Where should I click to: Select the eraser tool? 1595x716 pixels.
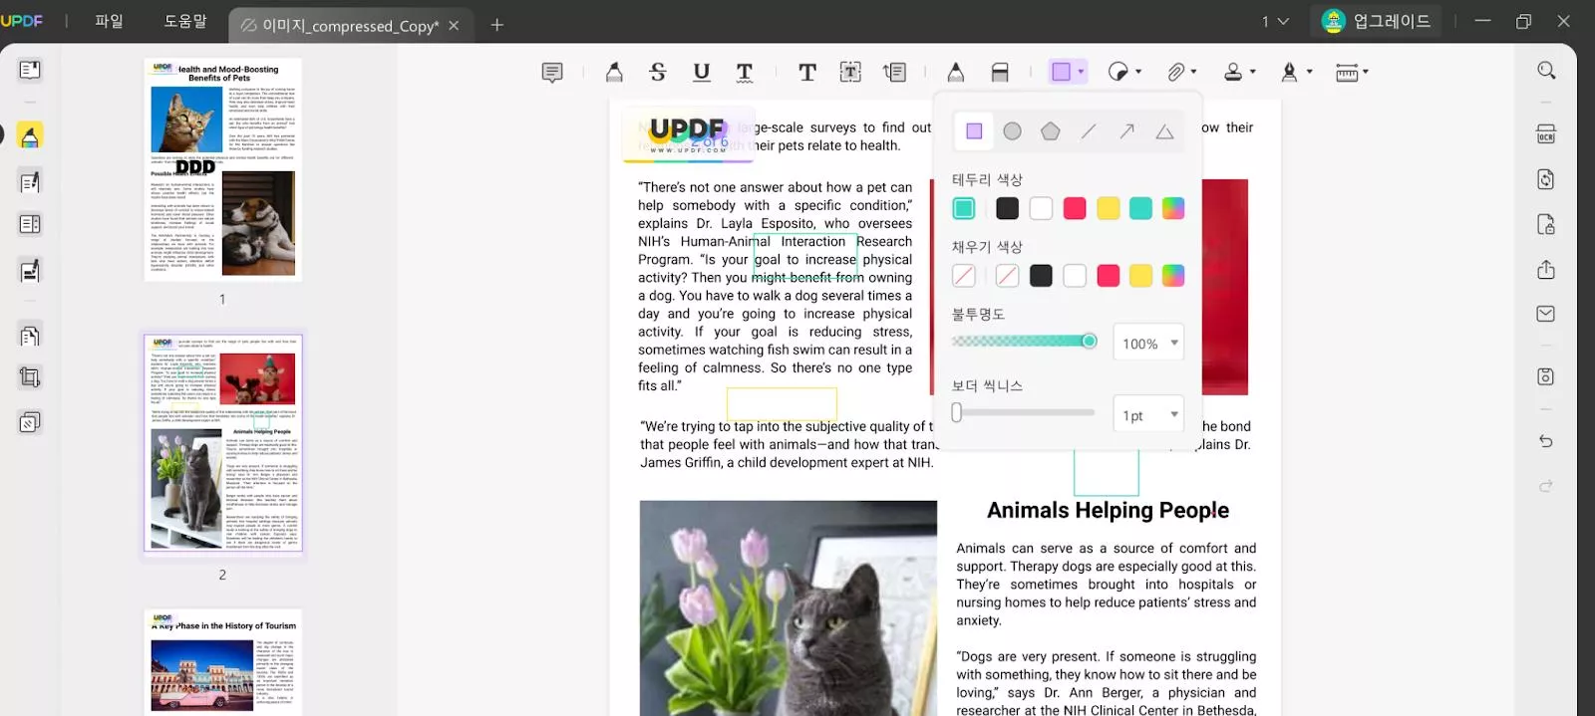coord(1000,72)
